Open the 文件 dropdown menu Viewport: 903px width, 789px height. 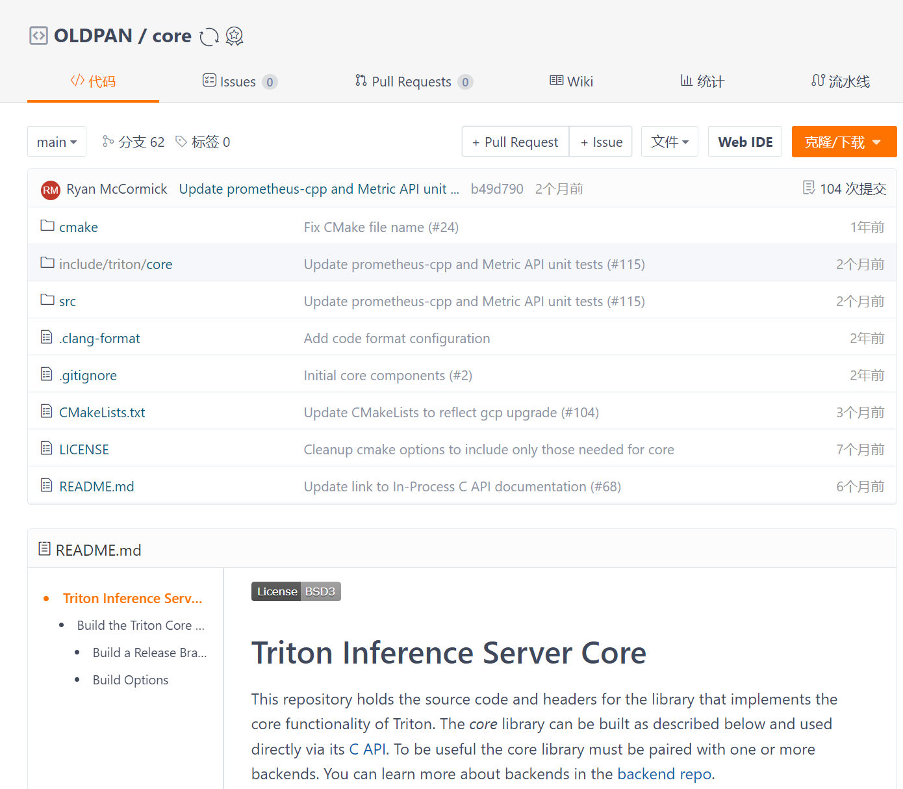tap(670, 142)
